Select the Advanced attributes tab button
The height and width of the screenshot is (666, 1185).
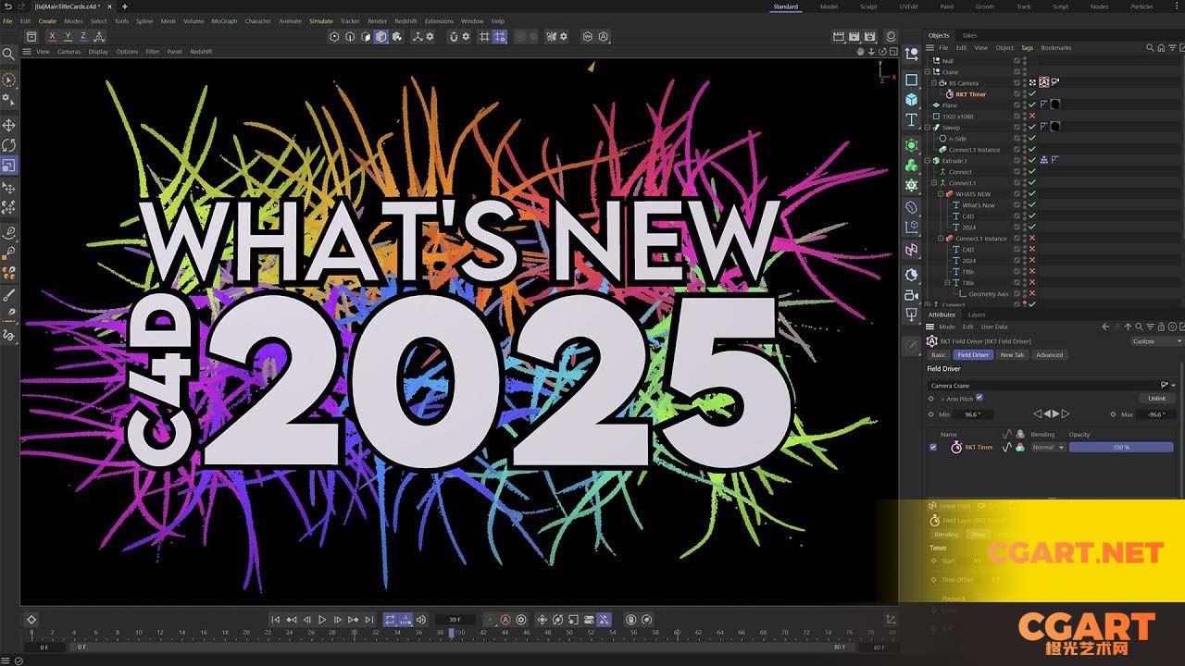point(1049,355)
